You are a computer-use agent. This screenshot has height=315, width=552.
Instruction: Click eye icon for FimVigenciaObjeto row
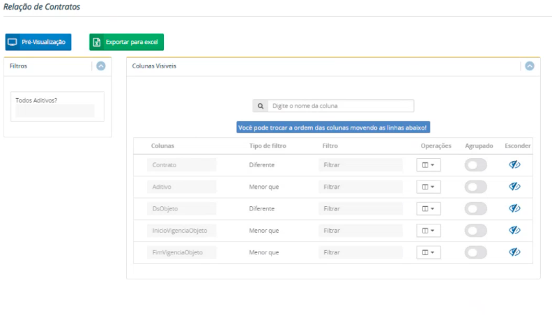(514, 252)
